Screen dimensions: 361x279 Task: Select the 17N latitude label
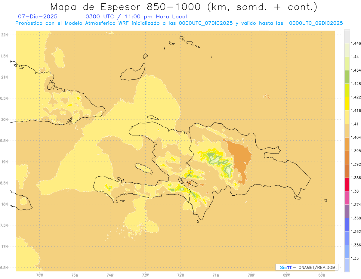click(5, 246)
